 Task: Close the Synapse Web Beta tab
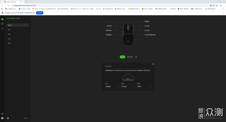click(x=23, y=2)
